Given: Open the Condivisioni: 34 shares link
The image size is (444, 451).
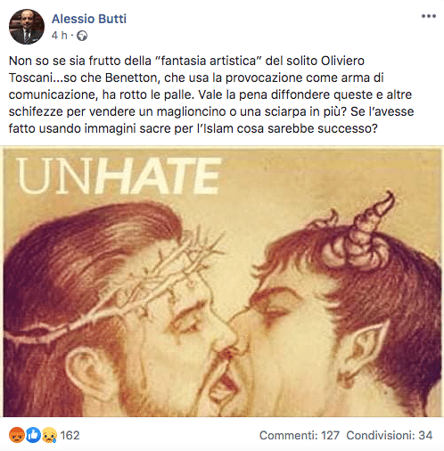Looking at the screenshot, I should pyautogui.click(x=390, y=435).
